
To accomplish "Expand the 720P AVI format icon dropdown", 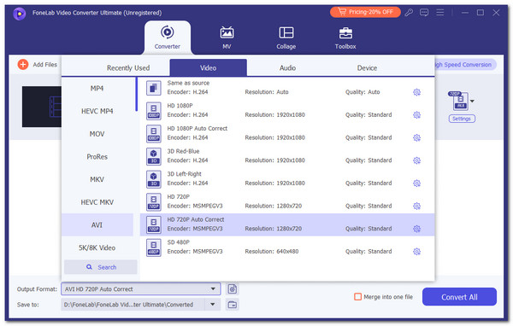I will point(472,101).
